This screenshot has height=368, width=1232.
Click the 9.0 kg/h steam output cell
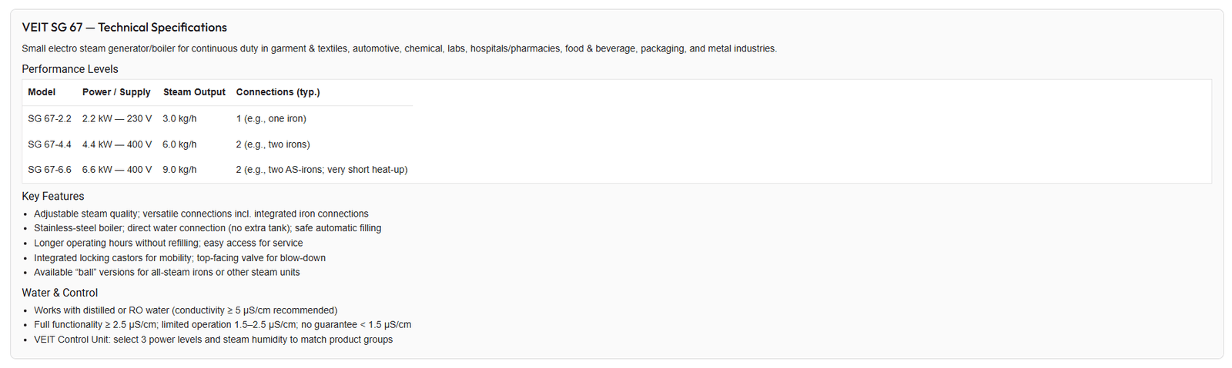click(179, 170)
